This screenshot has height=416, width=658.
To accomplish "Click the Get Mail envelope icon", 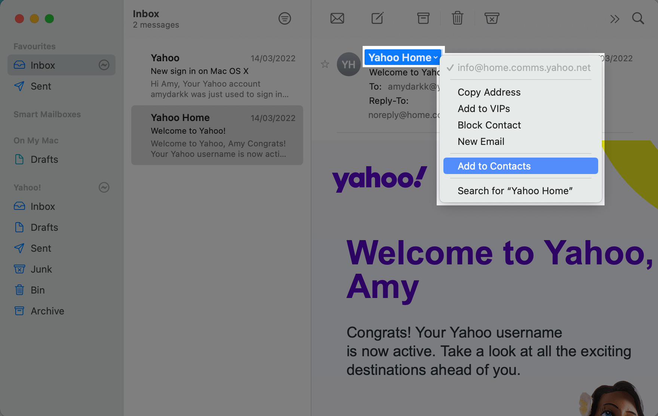I will [337, 18].
